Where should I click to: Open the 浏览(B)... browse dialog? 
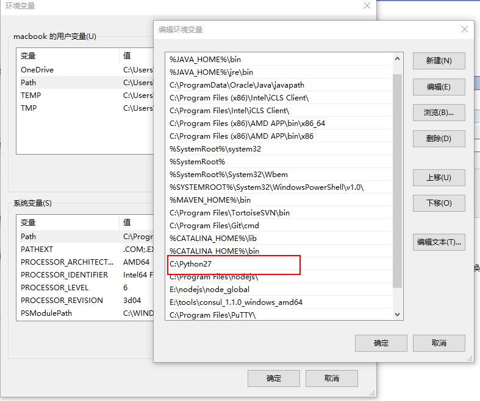(x=439, y=113)
